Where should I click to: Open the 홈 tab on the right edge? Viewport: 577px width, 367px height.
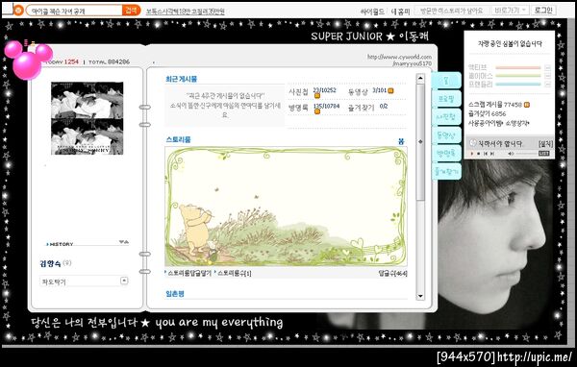point(446,80)
